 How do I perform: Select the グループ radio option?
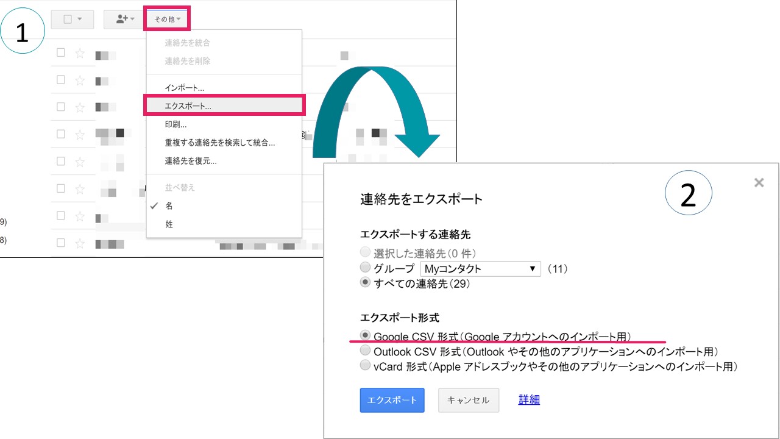(x=365, y=268)
